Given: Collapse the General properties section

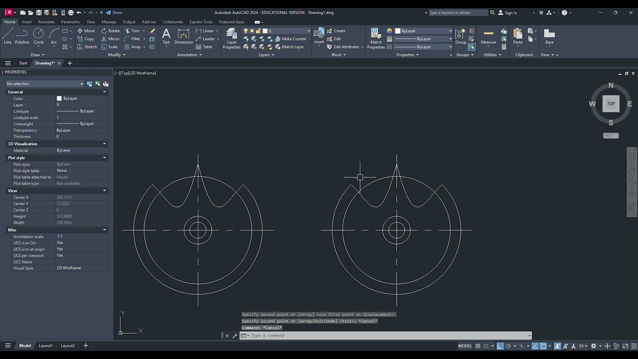Looking at the screenshot, I should 104,92.
